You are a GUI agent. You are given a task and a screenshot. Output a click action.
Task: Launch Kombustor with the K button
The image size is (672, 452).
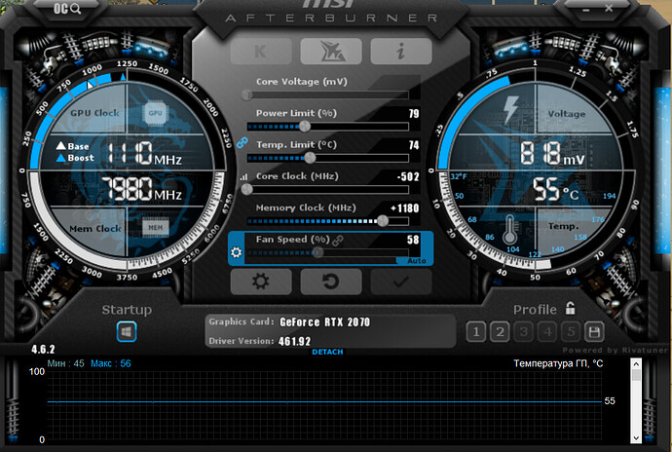tap(261, 52)
